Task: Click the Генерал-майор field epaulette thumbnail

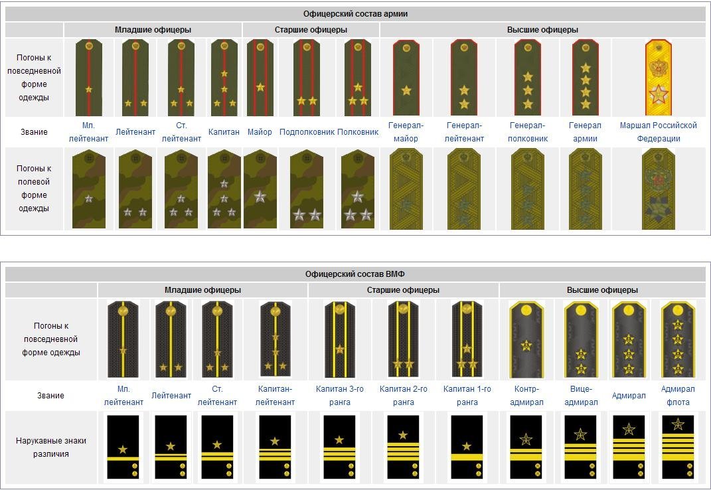Action: 406,189
